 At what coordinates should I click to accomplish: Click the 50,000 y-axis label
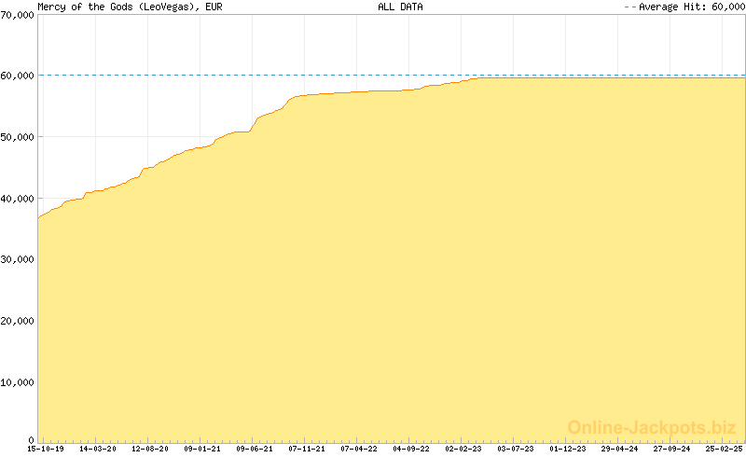pyautogui.click(x=17, y=137)
